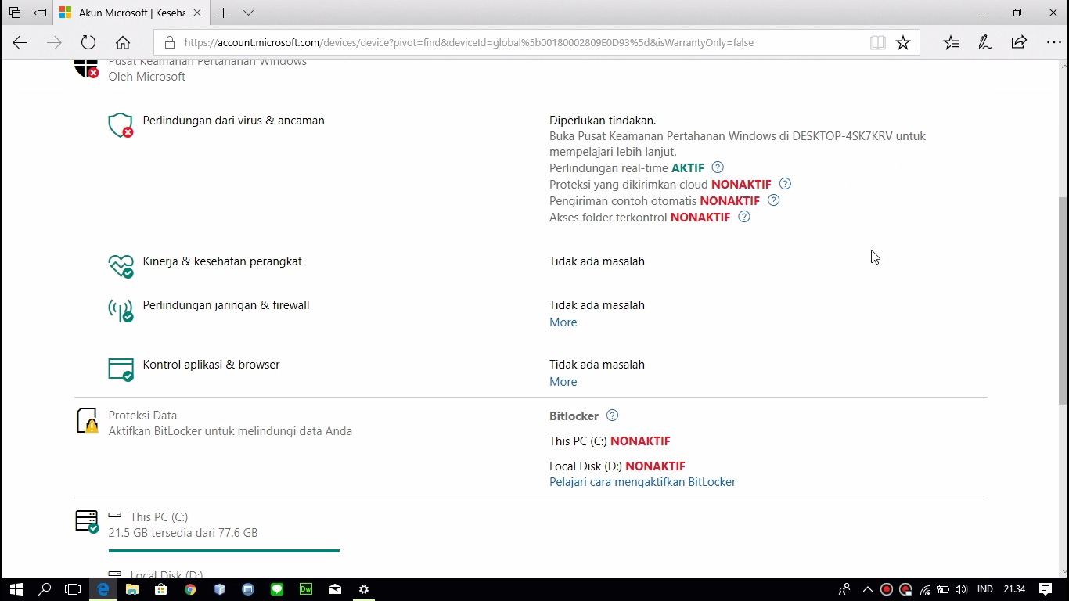
Task: Check battery status in the system tray
Action: (x=943, y=589)
